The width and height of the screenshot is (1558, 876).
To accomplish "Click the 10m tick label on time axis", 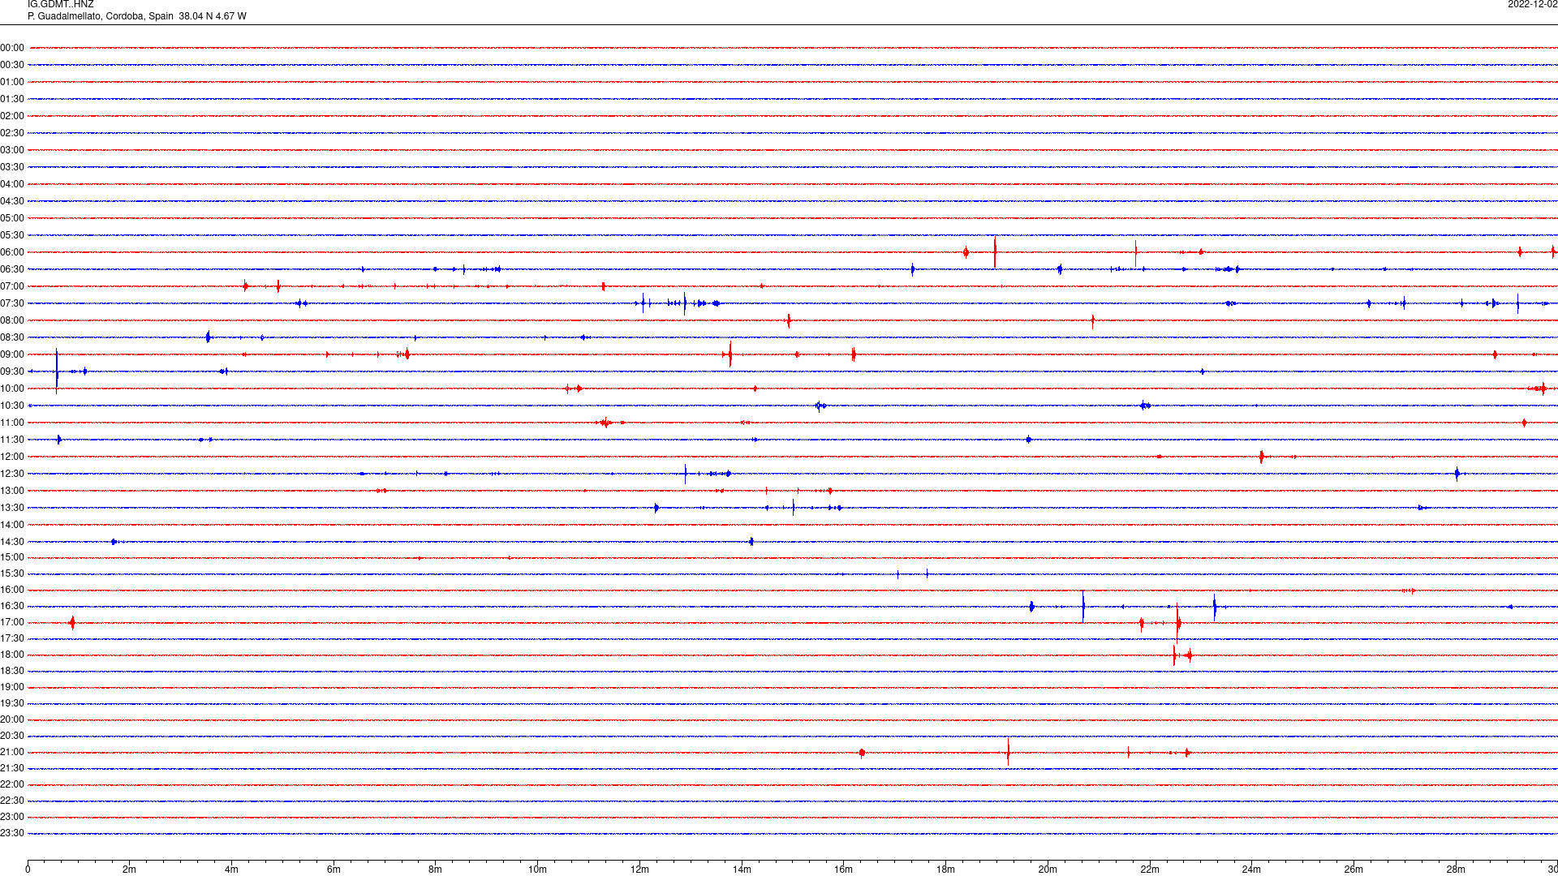I will (537, 870).
